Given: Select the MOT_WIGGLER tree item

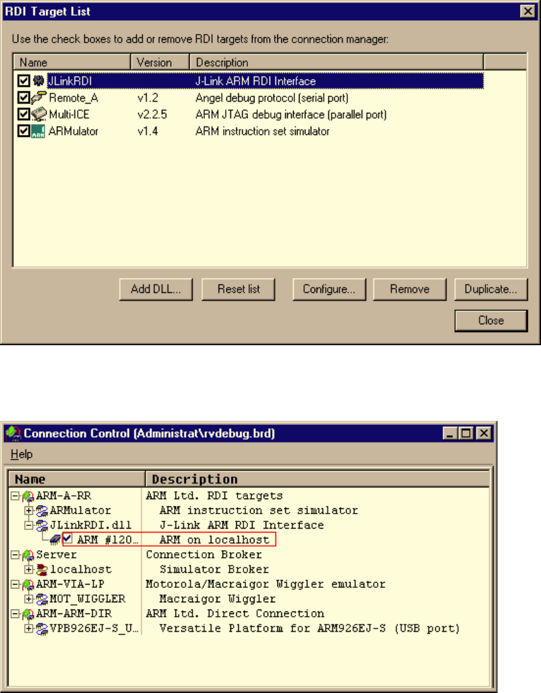Looking at the screenshot, I should pos(87,599).
